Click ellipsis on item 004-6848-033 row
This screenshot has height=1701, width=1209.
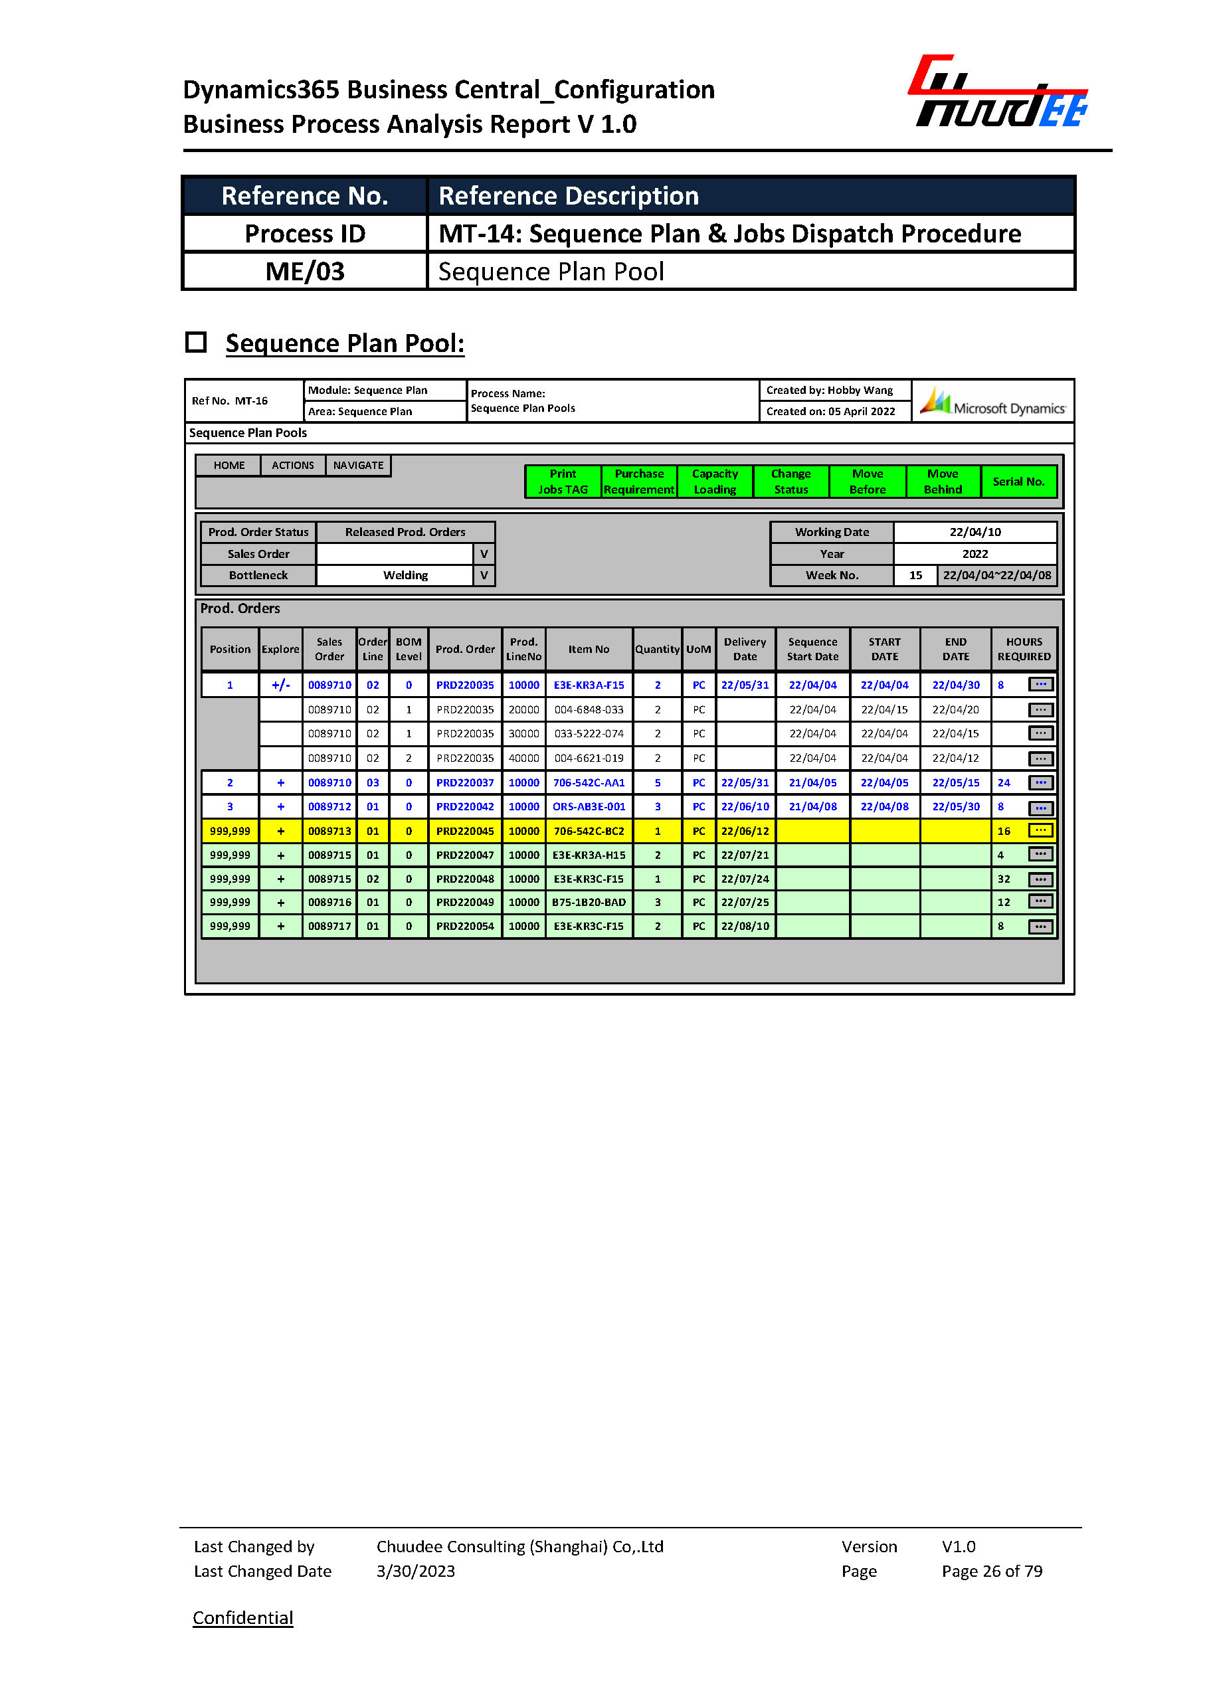(x=1040, y=709)
